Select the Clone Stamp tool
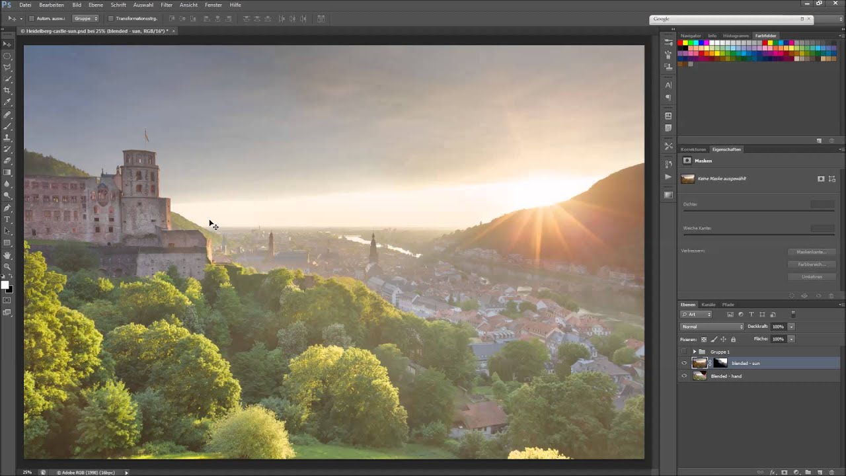The width and height of the screenshot is (846, 476). [7, 138]
